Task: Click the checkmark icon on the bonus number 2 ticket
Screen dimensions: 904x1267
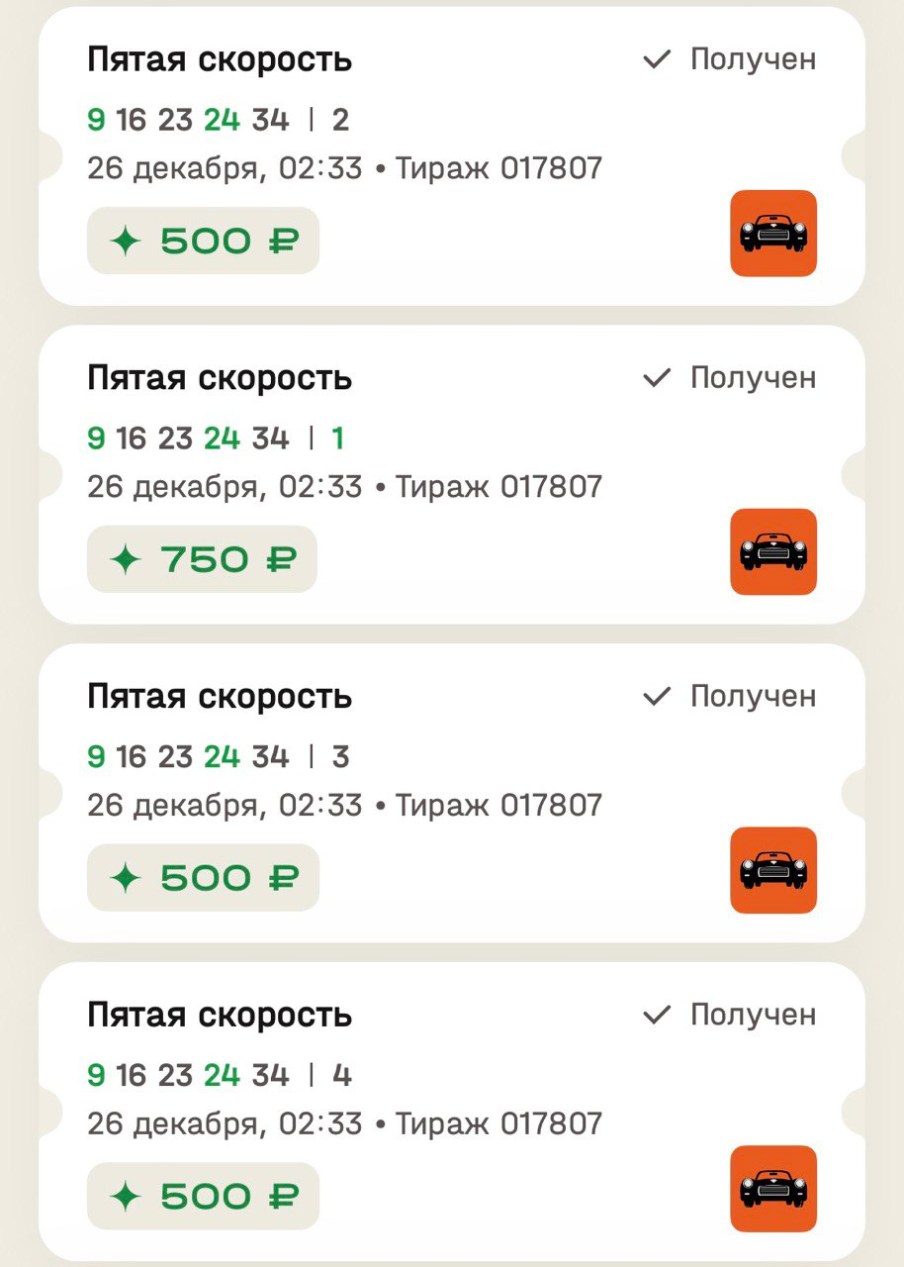Action: (657, 59)
